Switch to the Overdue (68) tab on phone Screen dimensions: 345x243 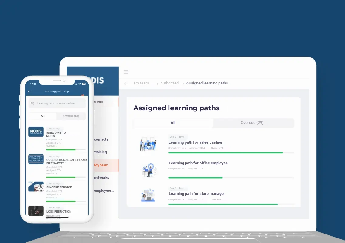(71, 116)
